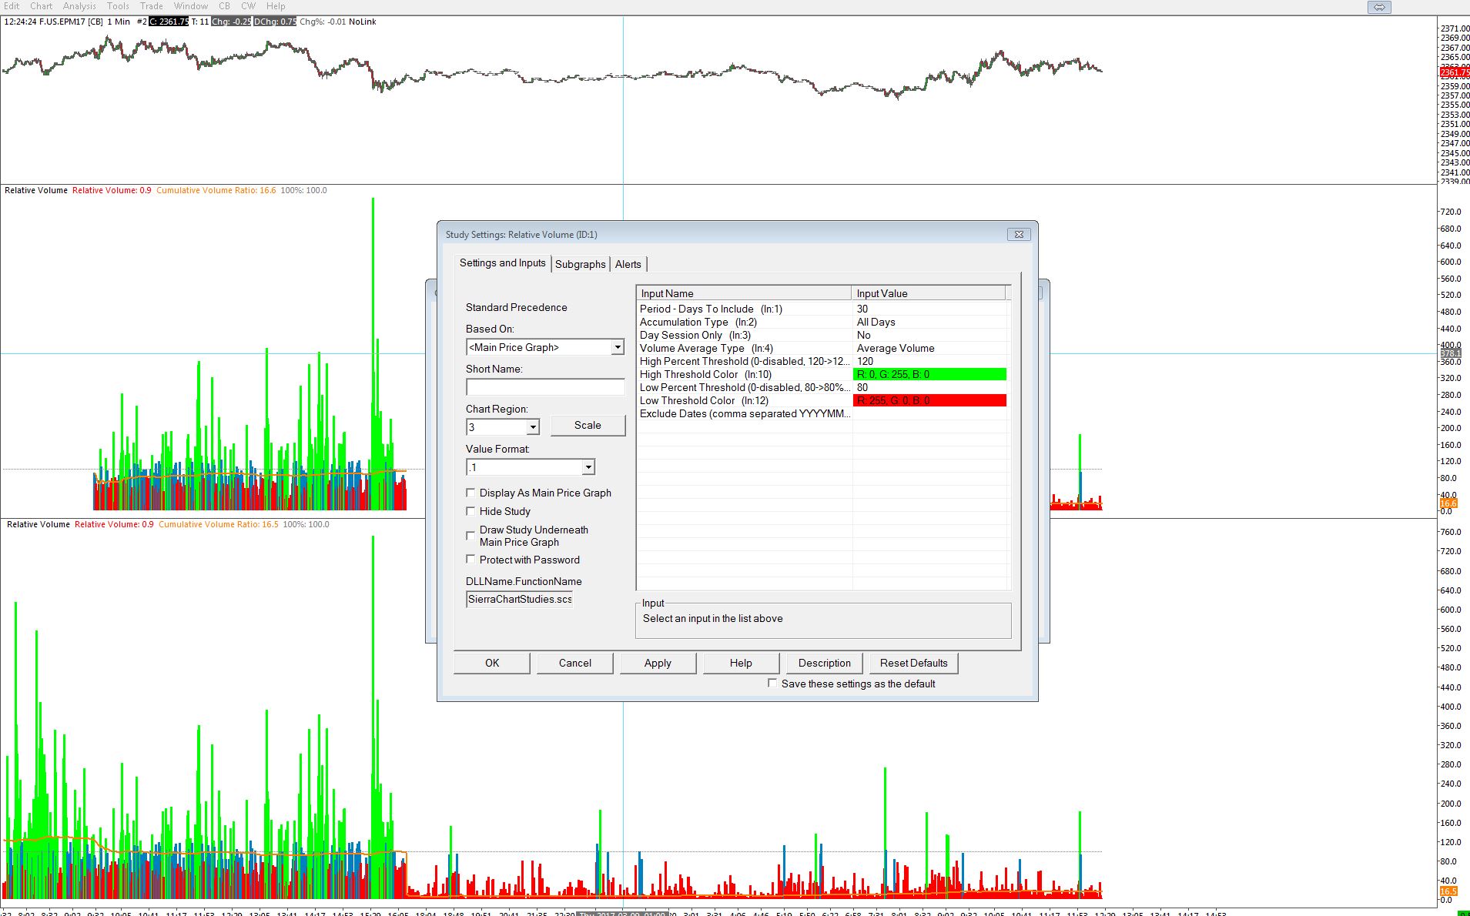Switch to the Alerts tab
1470x916 pixels.
628,264
